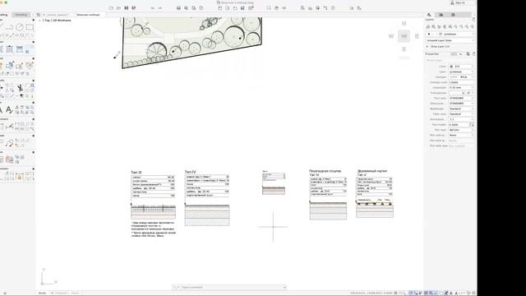Open Annotation scale dropdown
Screen dimensions: 526x296
pos(461,119)
